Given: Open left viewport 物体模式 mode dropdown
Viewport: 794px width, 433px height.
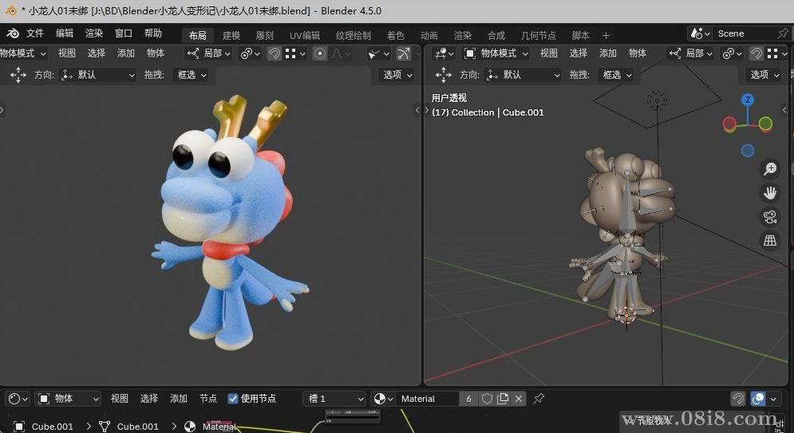Looking at the screenshot, I should [x=23, y=53].
